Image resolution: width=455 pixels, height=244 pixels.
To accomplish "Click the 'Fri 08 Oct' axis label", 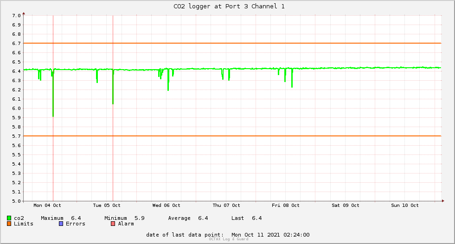I will (286, 205).
